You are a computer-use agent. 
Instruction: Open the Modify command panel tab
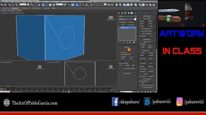122,13
